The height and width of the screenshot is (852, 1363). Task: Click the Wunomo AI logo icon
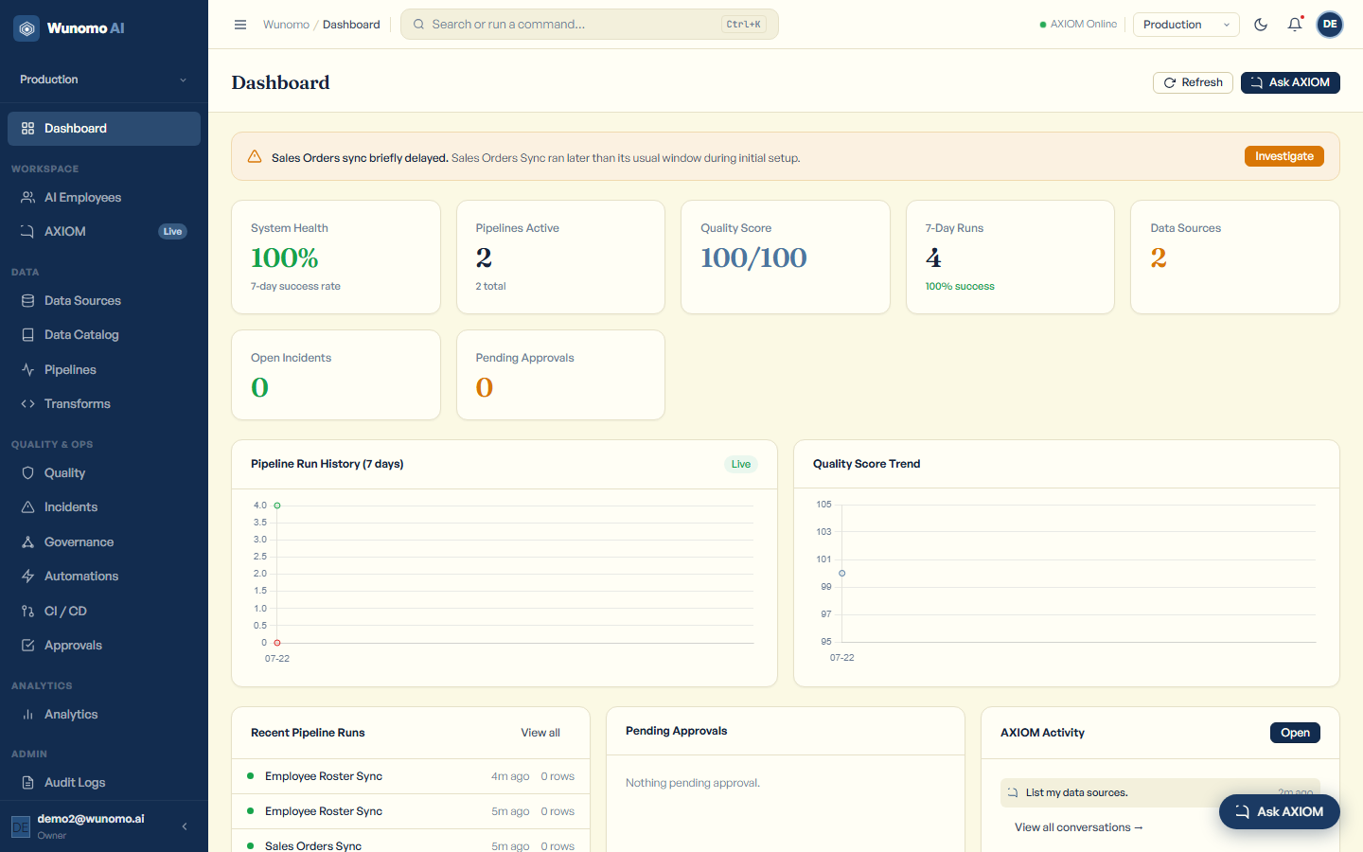pos(27,28)
